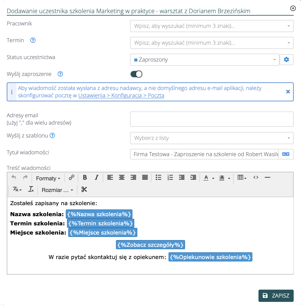Insert a numbered list
This screenshot has height=308, width=301.
170,178
